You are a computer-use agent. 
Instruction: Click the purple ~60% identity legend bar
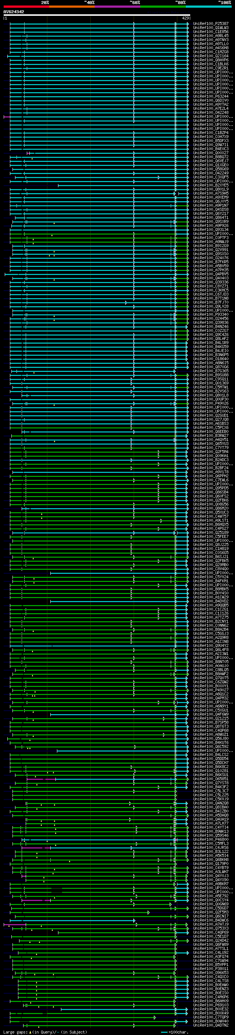[118, 7]
